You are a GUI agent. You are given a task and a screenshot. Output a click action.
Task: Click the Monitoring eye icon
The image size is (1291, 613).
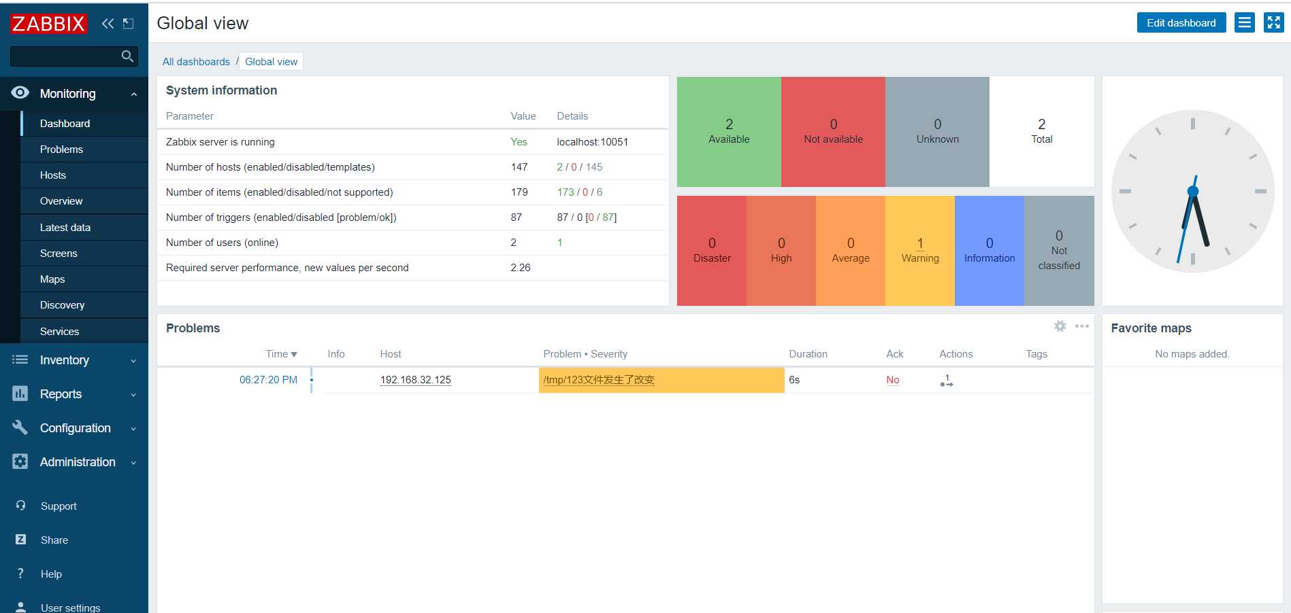[x=20, y=93]
